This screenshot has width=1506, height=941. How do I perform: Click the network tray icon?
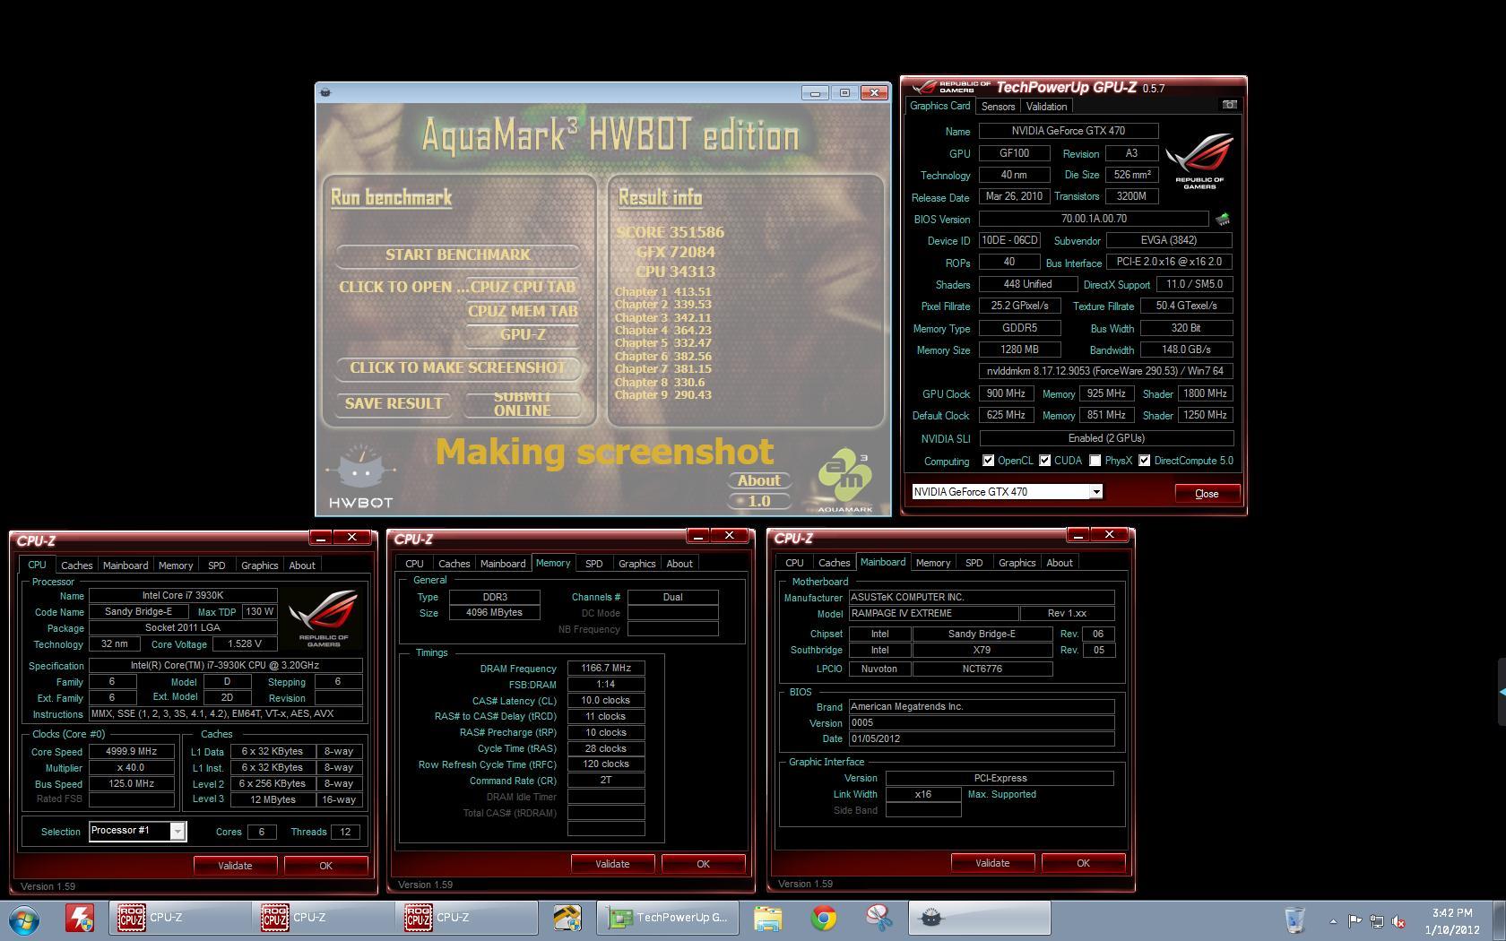pyautogui.click(x=1376, y=921)
